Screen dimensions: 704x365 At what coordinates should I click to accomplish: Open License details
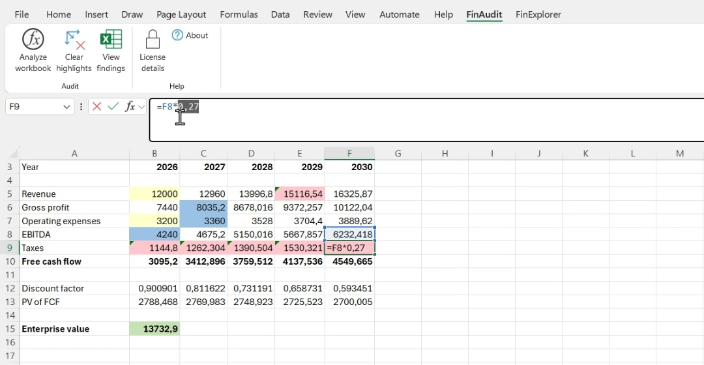[152, 50]
